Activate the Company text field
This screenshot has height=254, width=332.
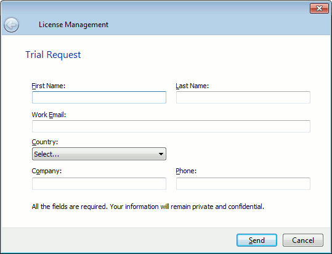click(x=99, y=184)
